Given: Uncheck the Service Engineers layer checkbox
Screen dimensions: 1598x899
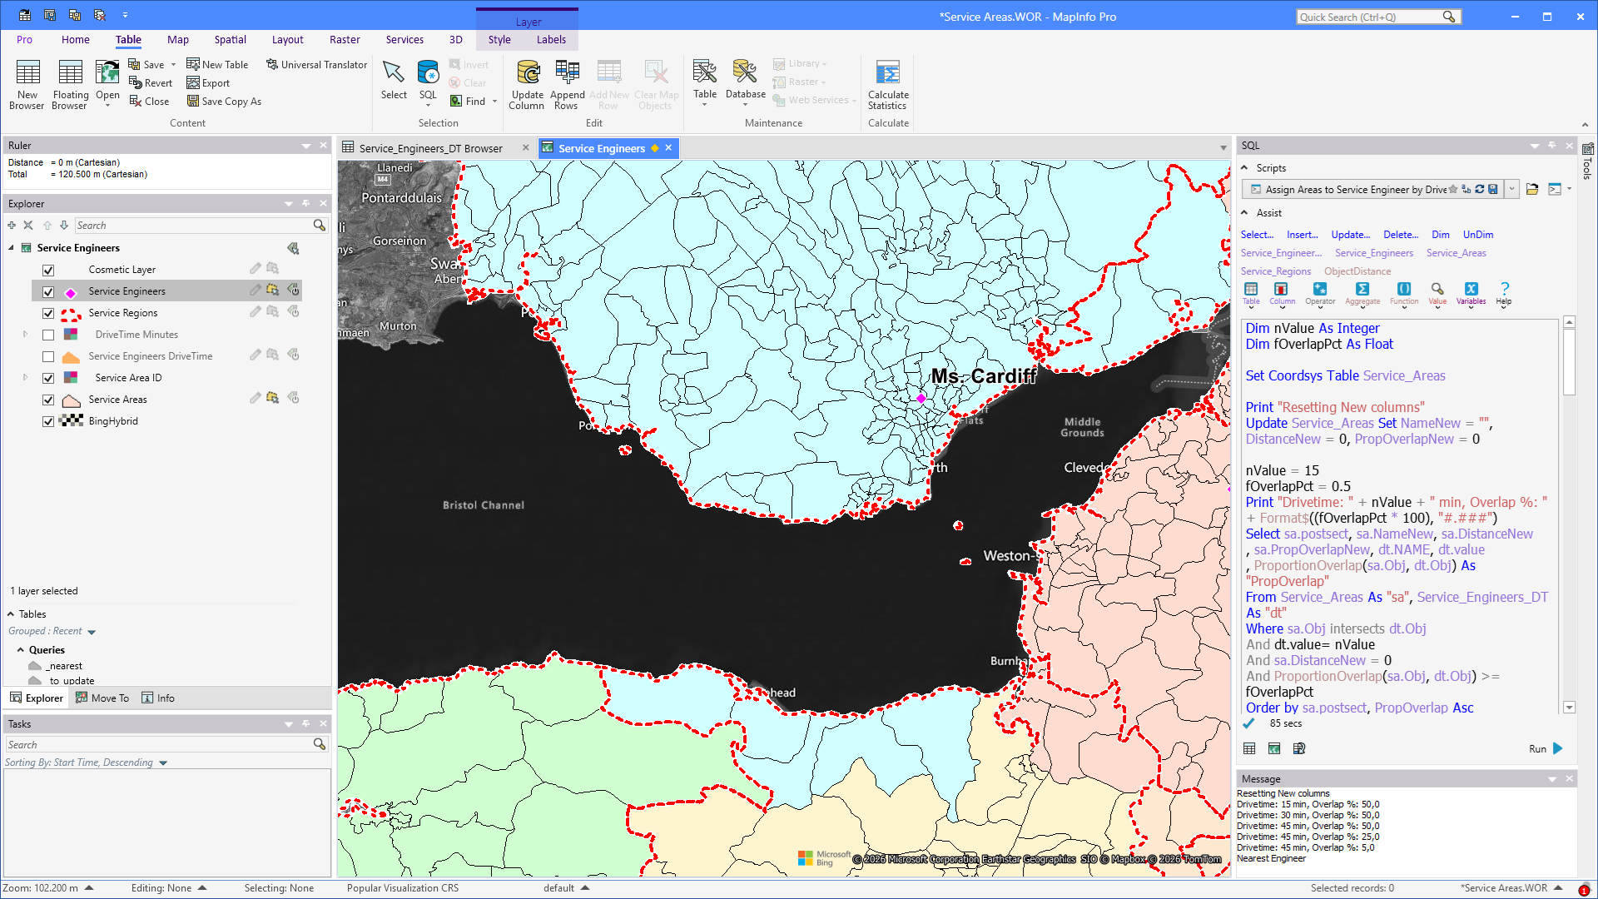Looking at the screenshot, I should pos(48,291).
